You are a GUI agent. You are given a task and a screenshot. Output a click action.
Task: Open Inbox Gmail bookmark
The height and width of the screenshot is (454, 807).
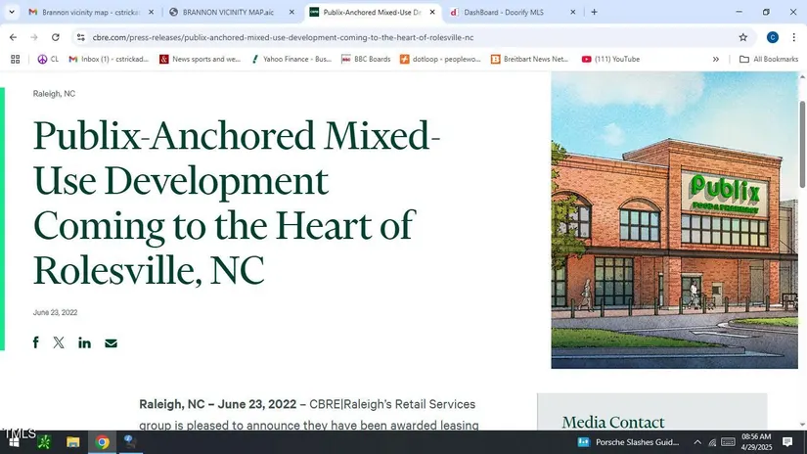tap(109, 59)
